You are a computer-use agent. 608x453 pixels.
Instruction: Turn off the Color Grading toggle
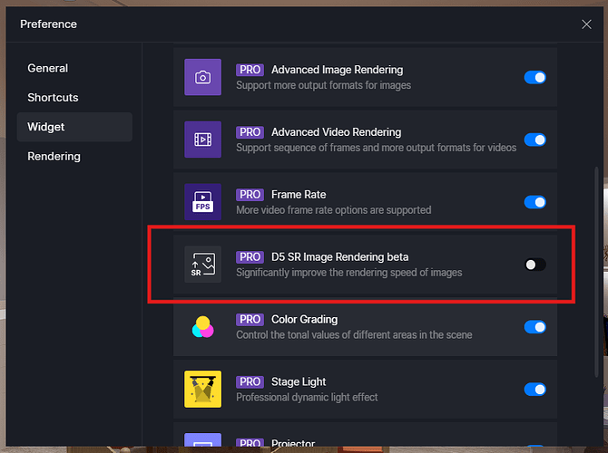534,327
